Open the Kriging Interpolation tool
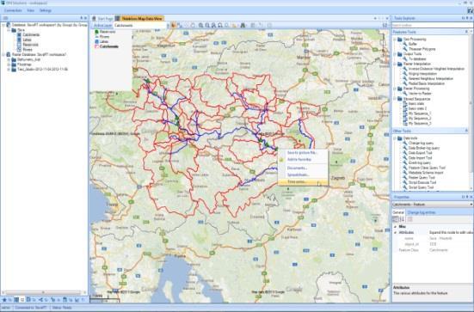The height and width of the screenshot is (312, 474). [422, 74]
